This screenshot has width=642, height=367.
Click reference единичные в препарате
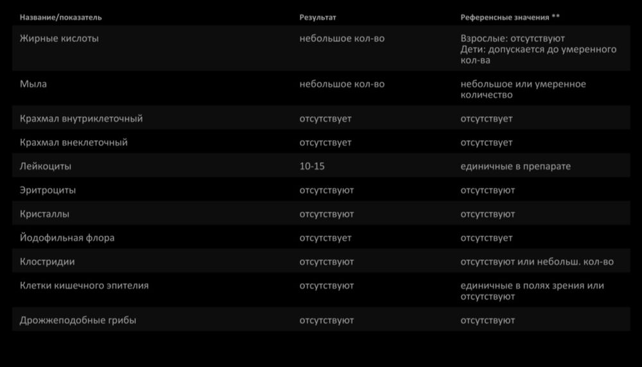point(515,166)
